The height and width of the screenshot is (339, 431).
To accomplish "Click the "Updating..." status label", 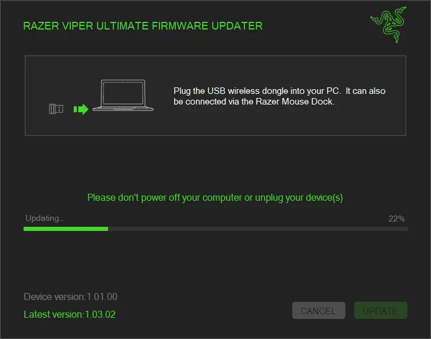I will [44, 219].
